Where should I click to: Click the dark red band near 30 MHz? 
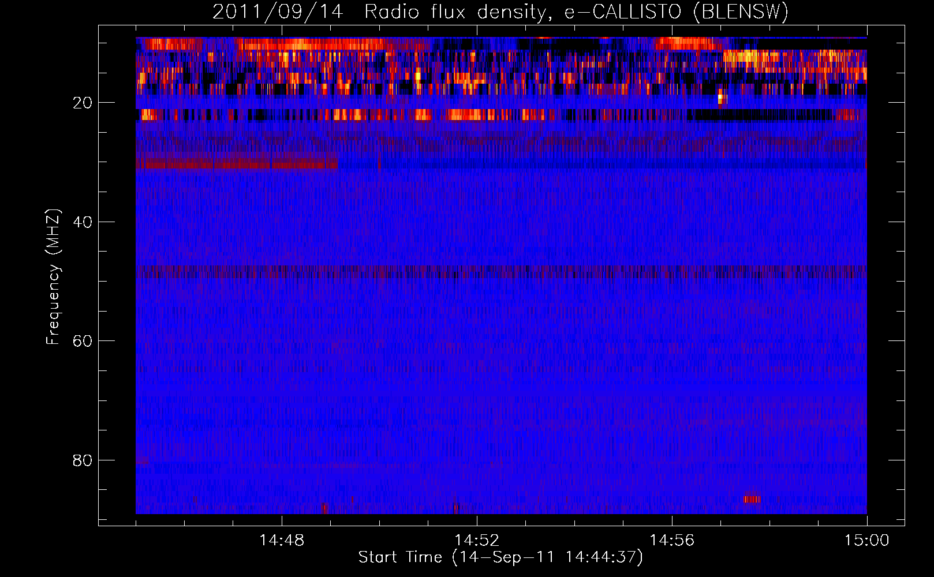point(237,164)
